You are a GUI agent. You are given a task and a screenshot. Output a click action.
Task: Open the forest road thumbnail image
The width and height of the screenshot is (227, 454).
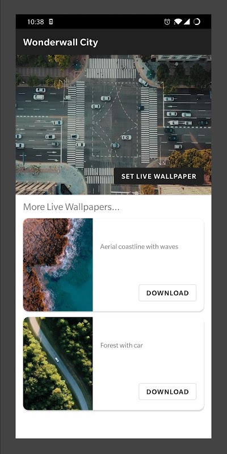tap(58, 363)
